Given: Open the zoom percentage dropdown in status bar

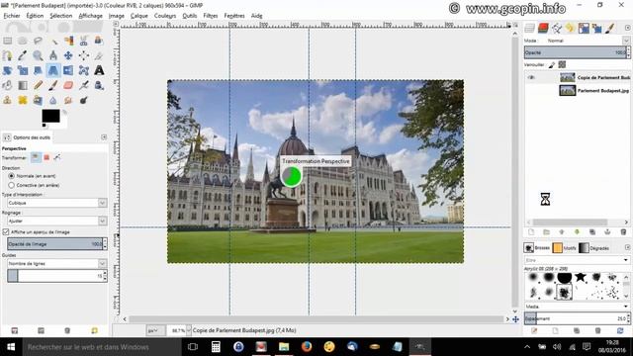Looking at the screenshot, I should point(188,330).
